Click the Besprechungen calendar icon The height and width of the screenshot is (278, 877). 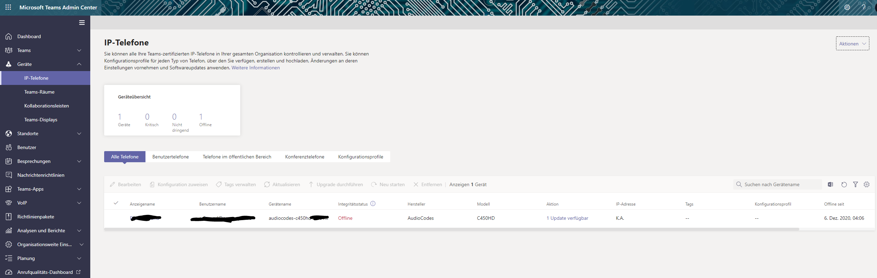[x=9, y=161]
